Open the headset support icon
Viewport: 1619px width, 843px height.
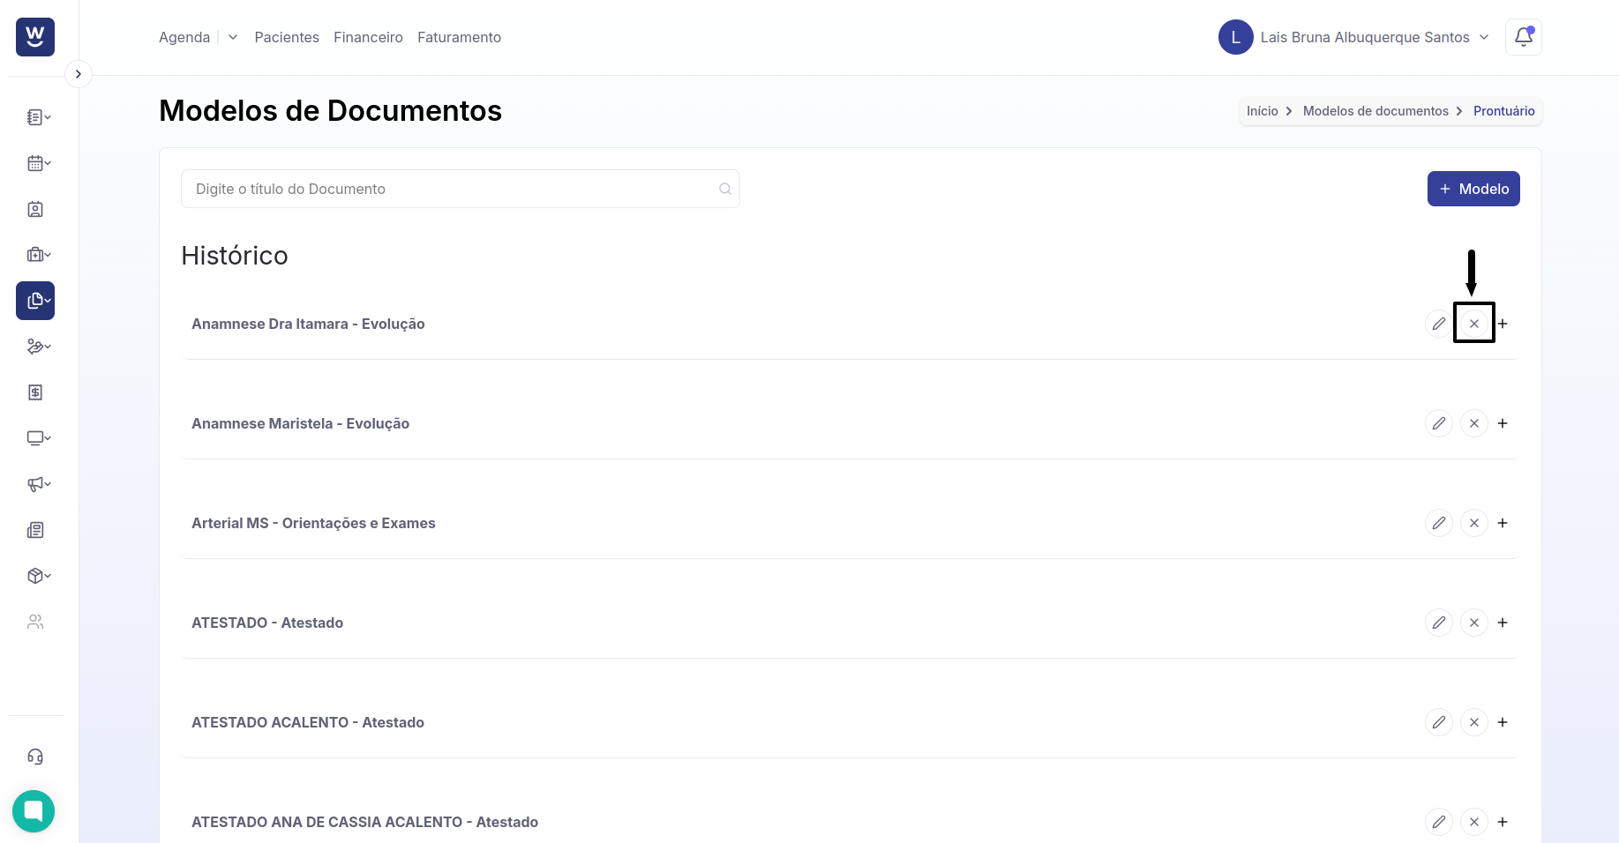(x=35, y=757)
